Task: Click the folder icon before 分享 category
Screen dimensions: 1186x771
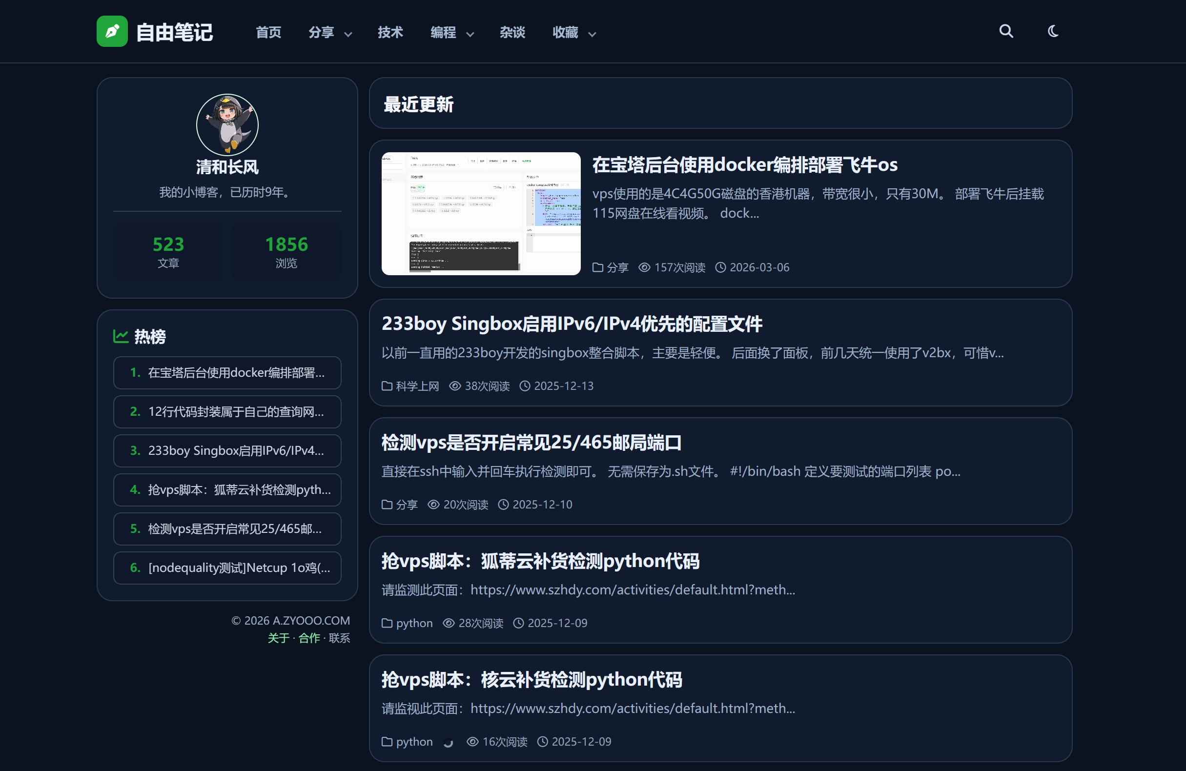Action: tap(387, 505)
